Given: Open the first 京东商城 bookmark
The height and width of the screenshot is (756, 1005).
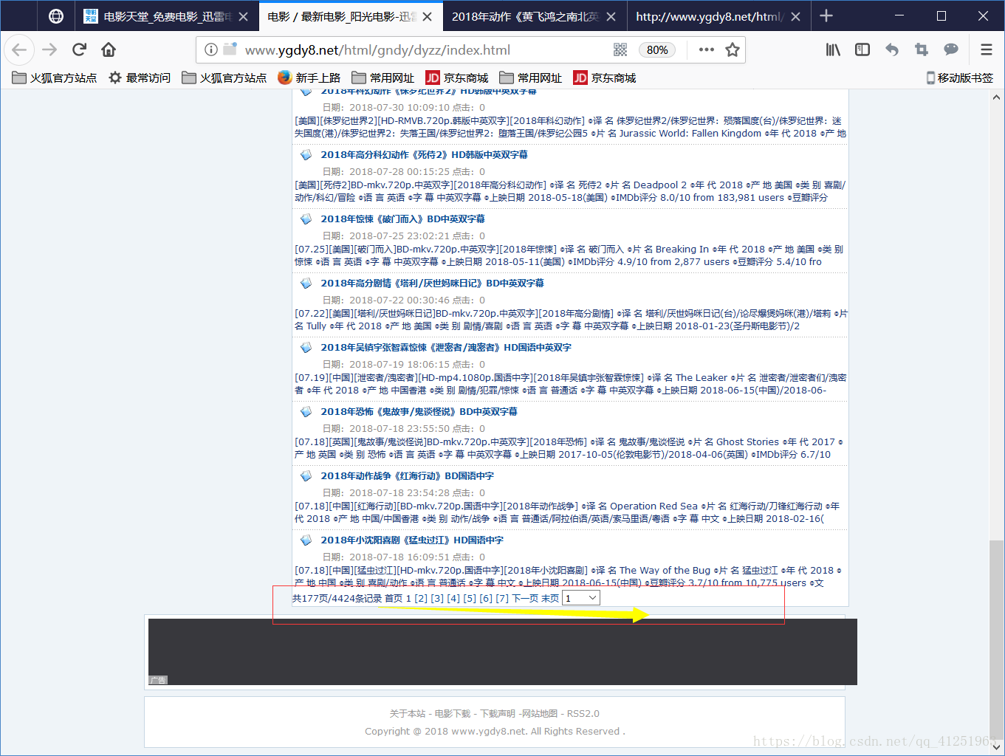Looking at the screenshot, I should 457,78.
